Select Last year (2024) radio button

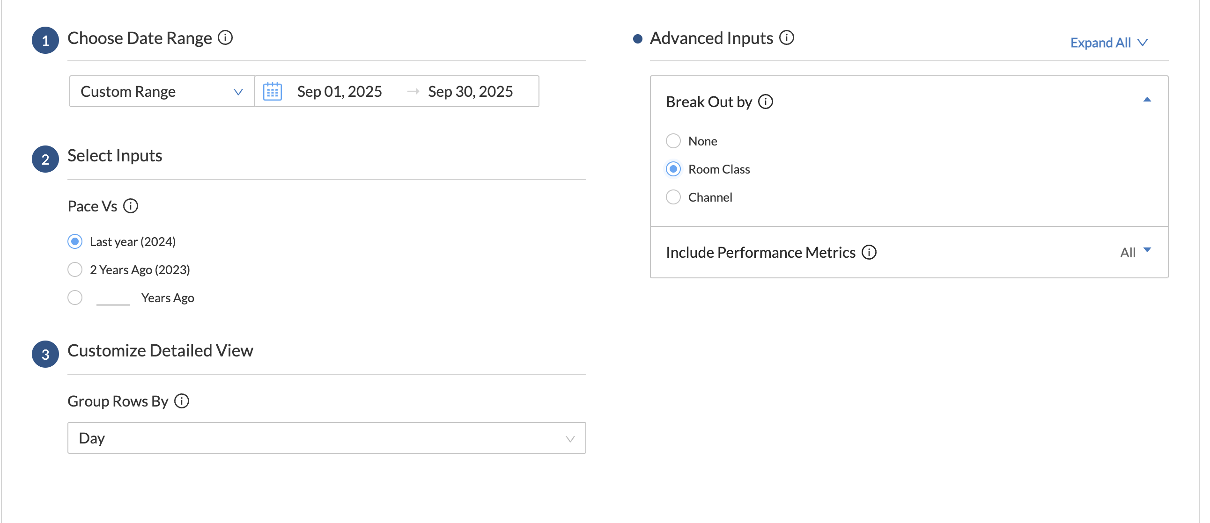point(75,241)
